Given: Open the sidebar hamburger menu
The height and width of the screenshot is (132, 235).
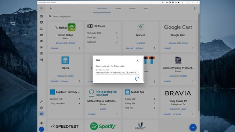Looking at the screenshot, I should tap(41, 8).
